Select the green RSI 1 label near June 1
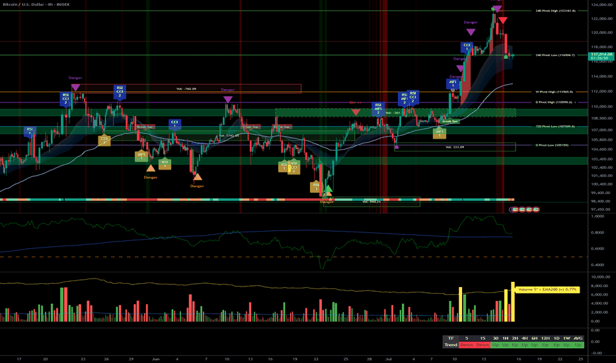The height and width of the screenshot is (363, 616). click(x=165, y=164)
